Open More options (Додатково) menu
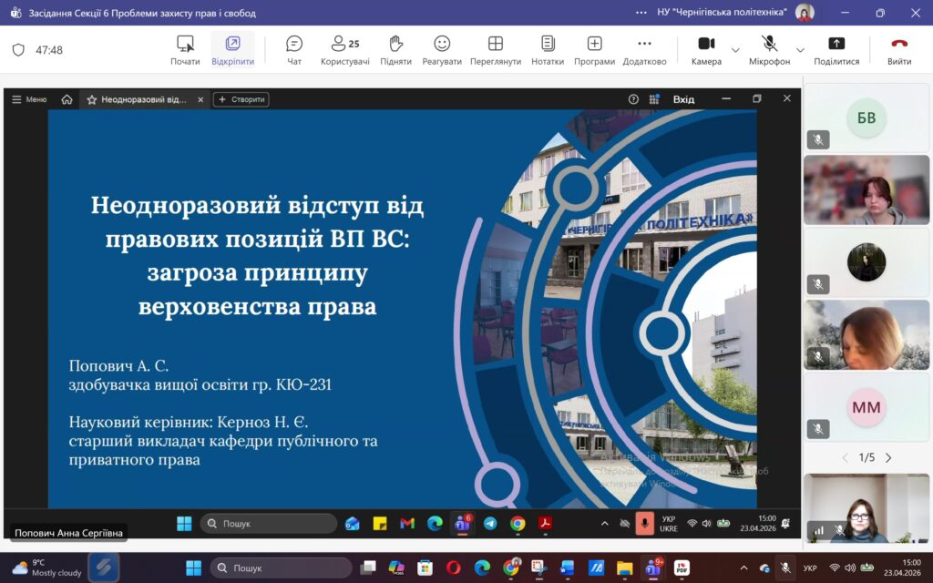This screenshot has height=583, width=933. 644,49
